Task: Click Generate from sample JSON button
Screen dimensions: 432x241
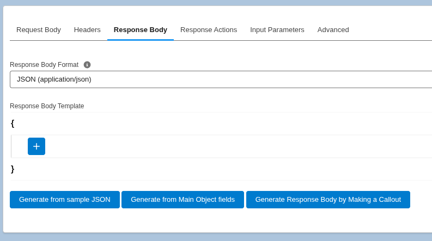Action: click(x=65, y=200)
